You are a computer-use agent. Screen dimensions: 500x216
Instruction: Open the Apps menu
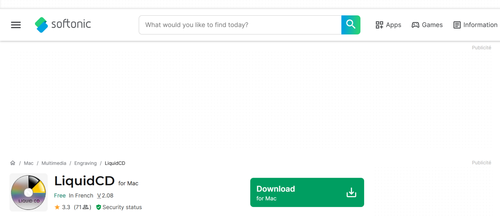point(388,25)
